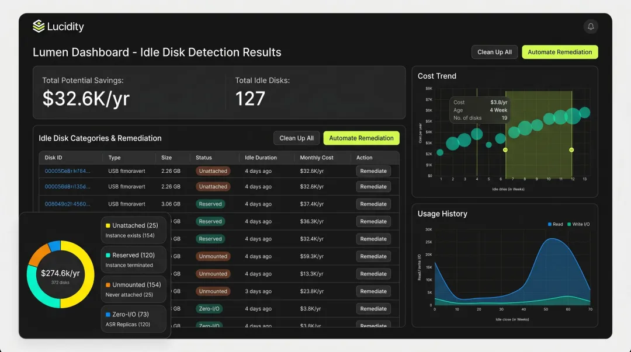Toggle the Read series in Usage History legend
Viewport: 631px width, 352px height.
click(x=556, y=225)
